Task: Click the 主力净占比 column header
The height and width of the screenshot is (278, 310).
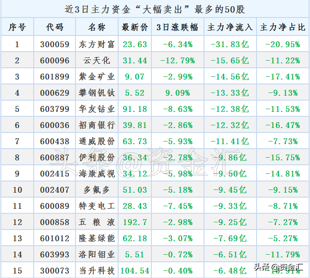Action: pyautogui.click(x=283, y=27)
